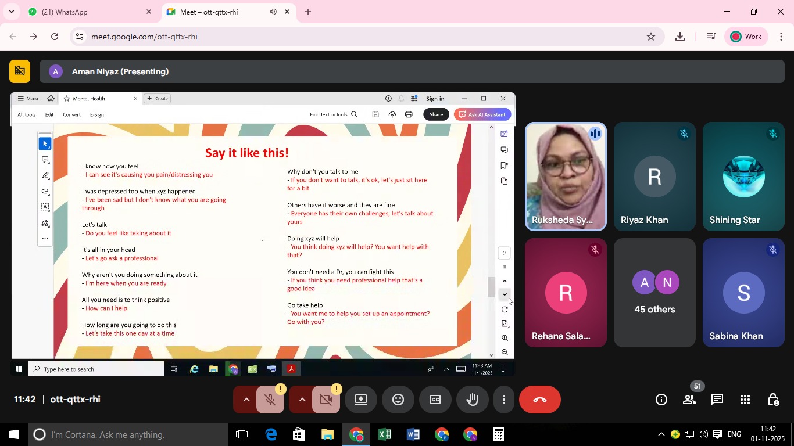Open a new Chrome tab
Image resolution: width=794 pixels, height=446 pixels.
[308, 12]
